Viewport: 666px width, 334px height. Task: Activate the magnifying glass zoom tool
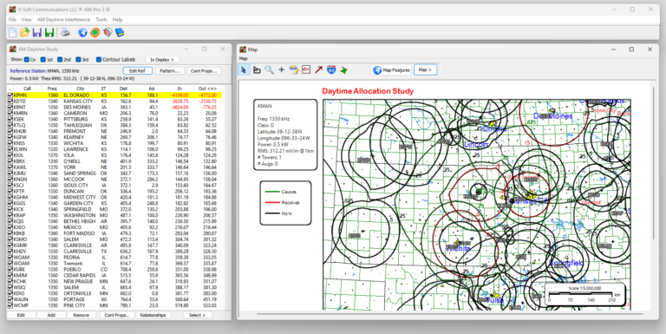point(269,69)
